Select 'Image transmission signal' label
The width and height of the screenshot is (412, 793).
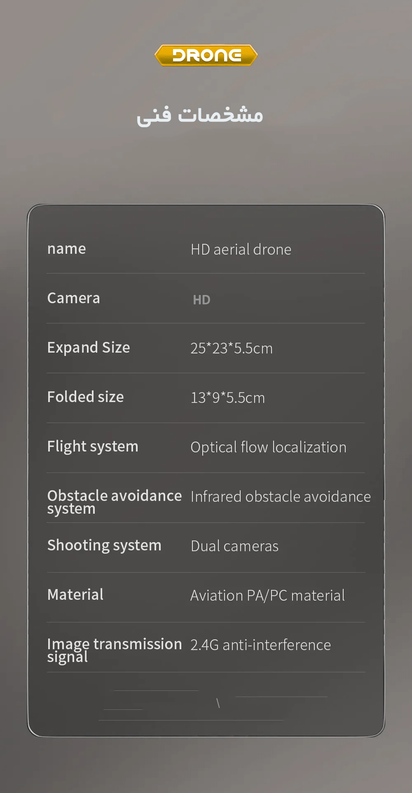(115, 651)
